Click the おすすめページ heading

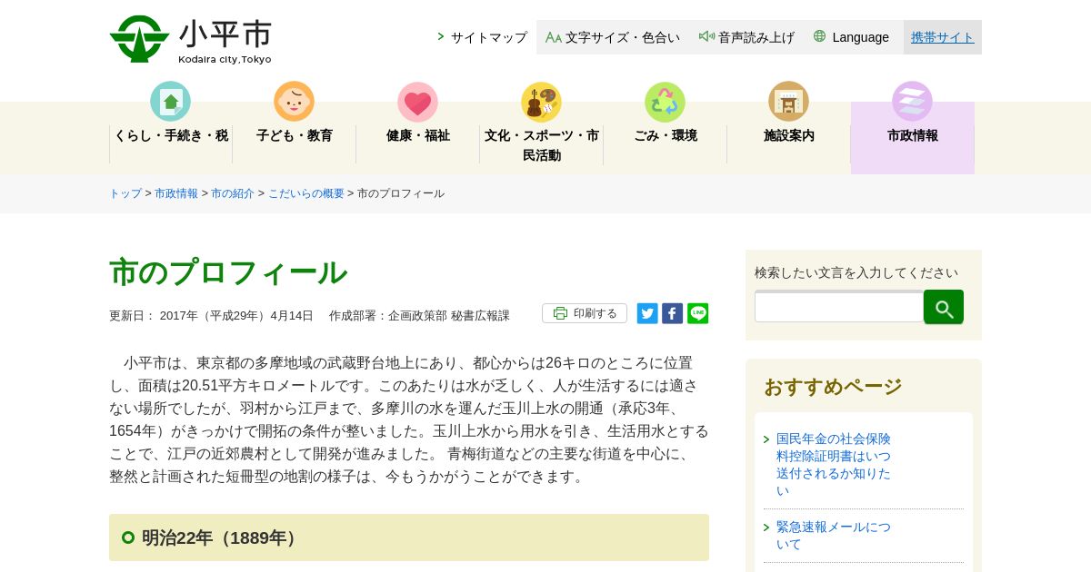(833, 387)
